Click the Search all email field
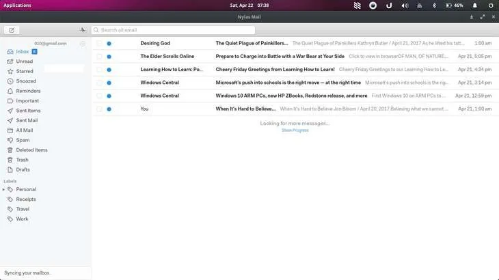 (173, 30)
